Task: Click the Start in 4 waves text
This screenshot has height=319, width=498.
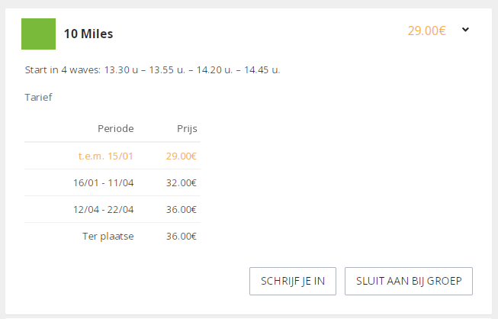Action: coord(63,70)
